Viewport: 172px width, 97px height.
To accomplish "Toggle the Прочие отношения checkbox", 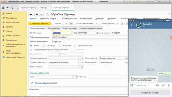I will 75,46.
